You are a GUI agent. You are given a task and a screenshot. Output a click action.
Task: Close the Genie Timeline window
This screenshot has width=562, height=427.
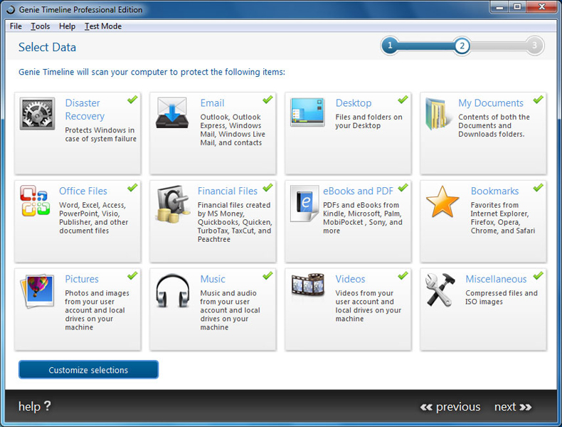541,7
